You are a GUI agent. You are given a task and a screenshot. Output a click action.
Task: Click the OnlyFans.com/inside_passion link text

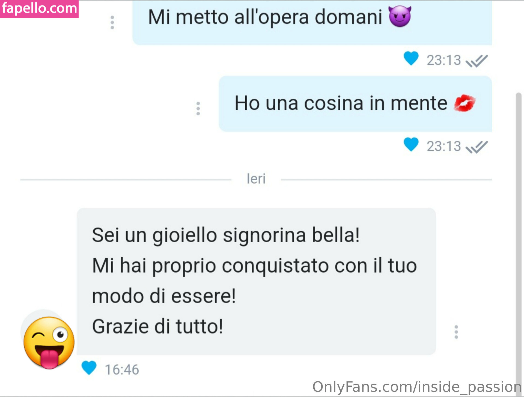click(x=417, y=387)
